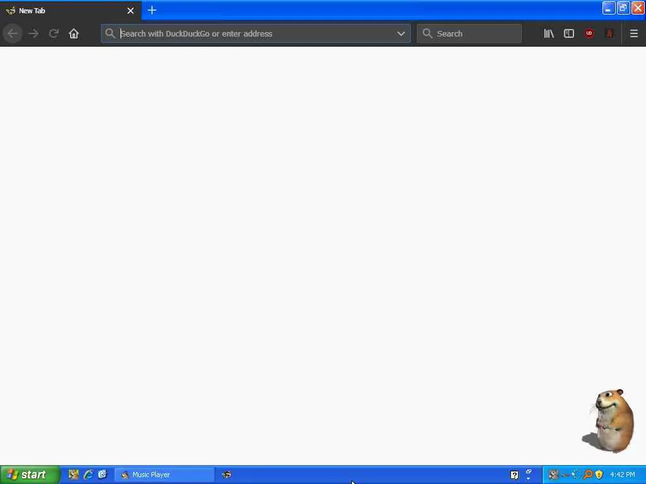Click the magnifier icon in Search box
646x484 pixels.
(427, 33)
